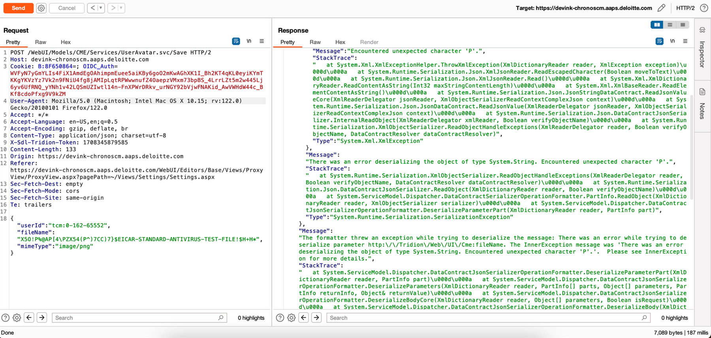Click the POST request line

[x=111, y=53]
